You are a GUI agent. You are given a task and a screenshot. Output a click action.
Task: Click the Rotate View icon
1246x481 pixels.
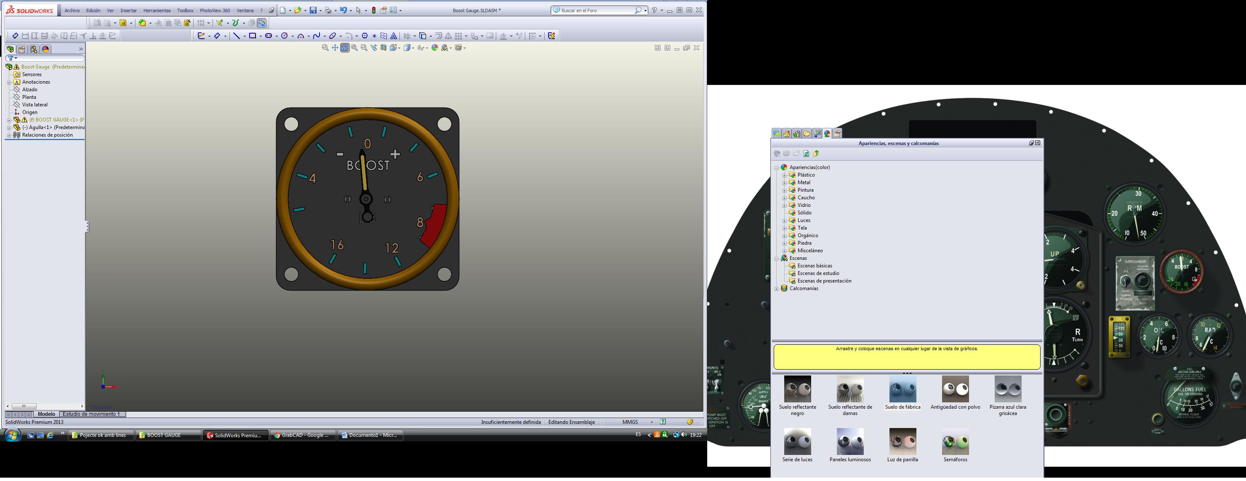point(344,48)
